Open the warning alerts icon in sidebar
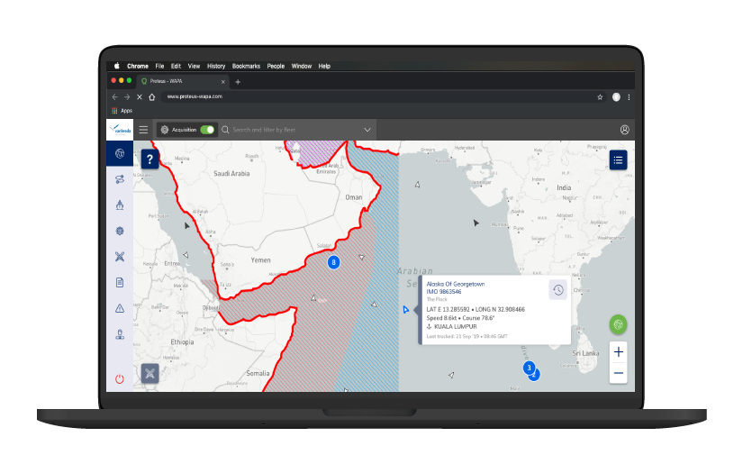The height and width of the screenshot is (473, 743). (120, 308)
